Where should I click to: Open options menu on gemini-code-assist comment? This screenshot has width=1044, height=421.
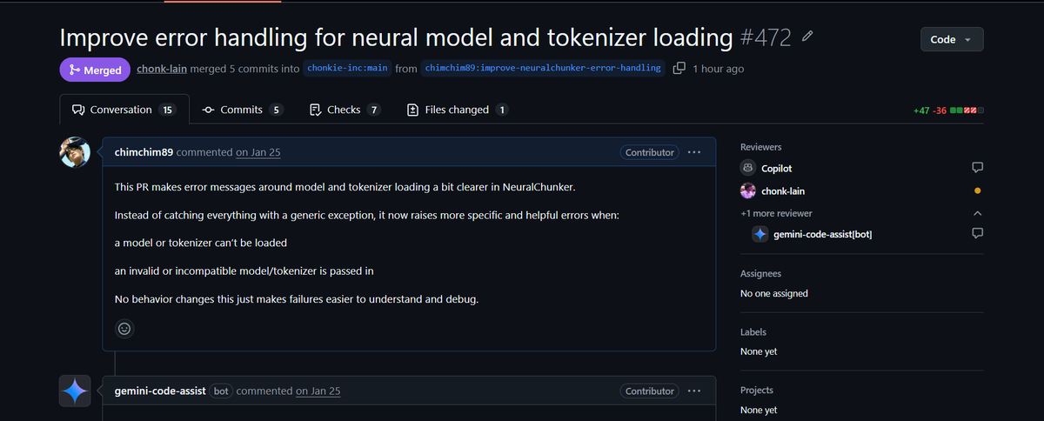[693, 391]
